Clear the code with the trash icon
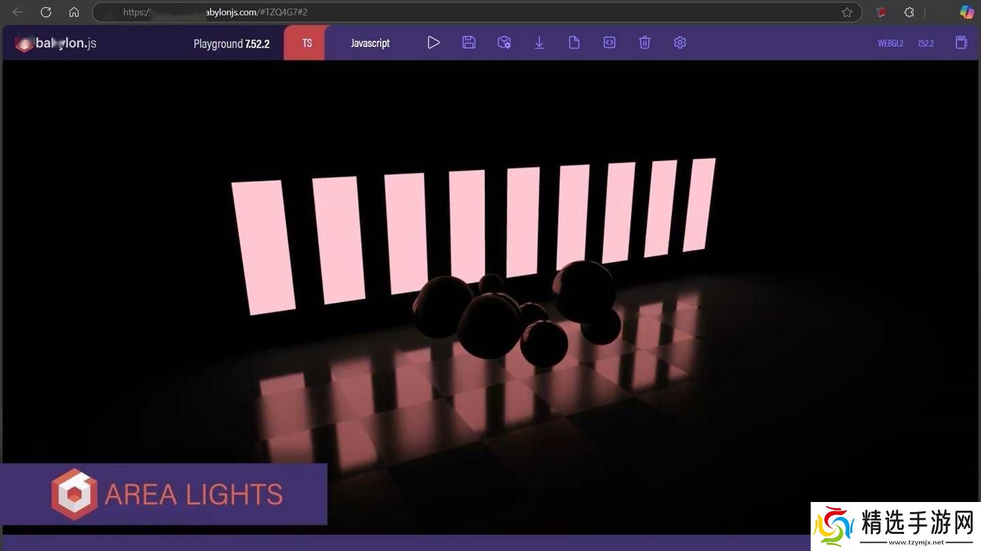Viewport: 981px width, 551px height. tap(644, 43)
